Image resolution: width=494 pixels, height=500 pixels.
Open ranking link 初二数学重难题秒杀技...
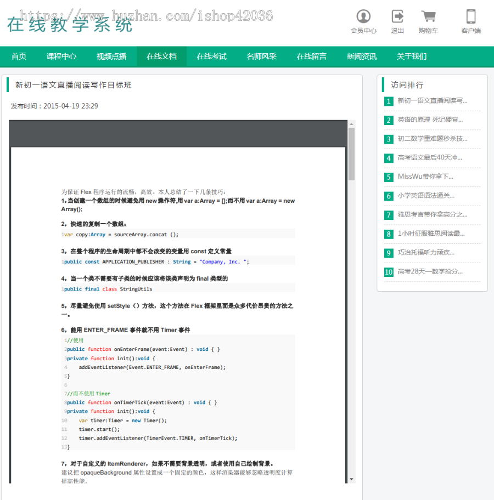(433, 139)
